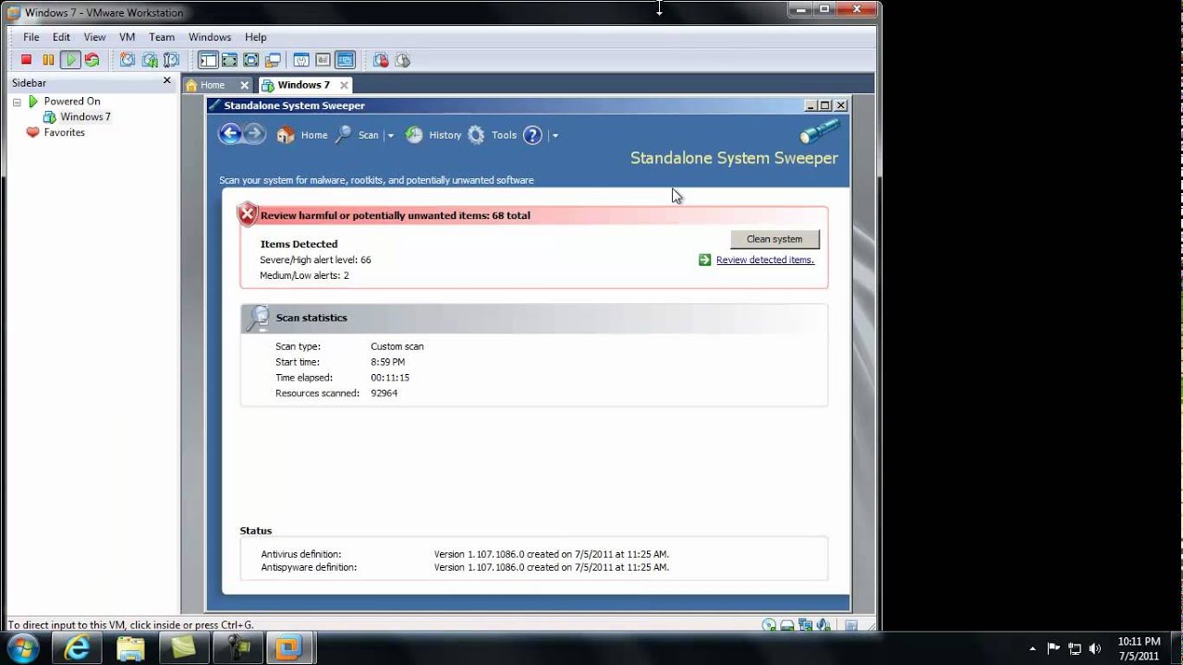Collapse the Powered On tree node
Image resolution: width=1183 pixels, height=665 pixels.
click(17, 102)
